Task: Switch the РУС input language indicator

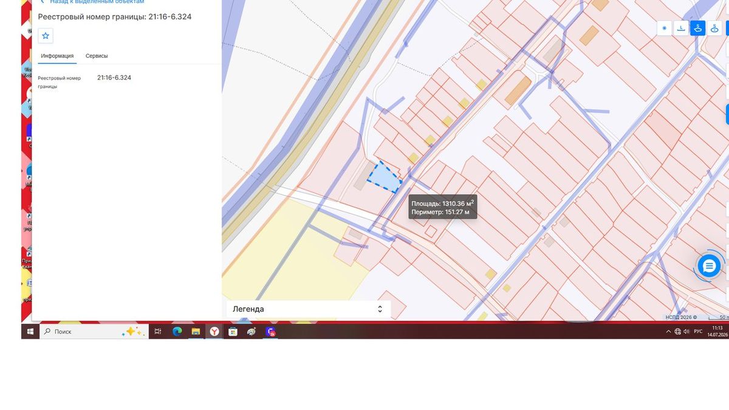Action: point(698,332)
